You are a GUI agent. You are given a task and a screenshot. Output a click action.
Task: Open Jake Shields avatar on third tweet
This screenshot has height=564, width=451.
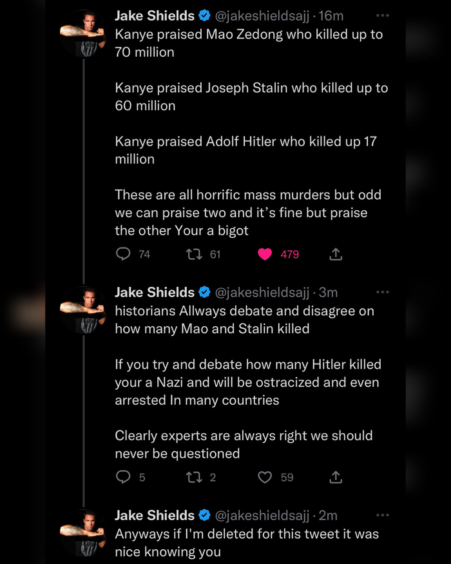tap(82, 533)
